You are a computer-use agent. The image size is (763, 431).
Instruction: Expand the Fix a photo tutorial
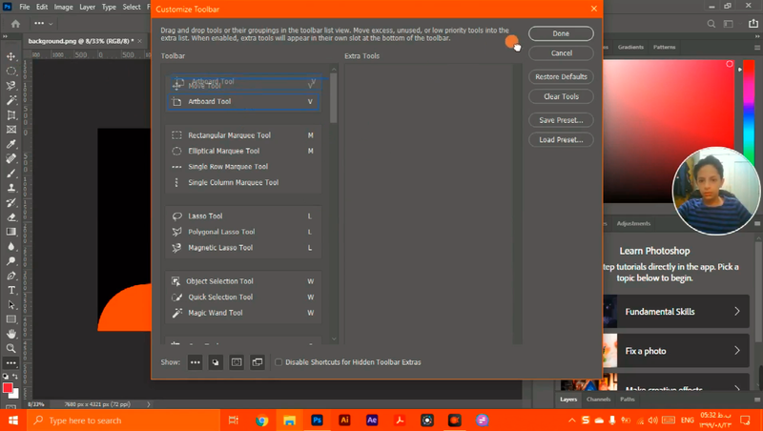737,351
